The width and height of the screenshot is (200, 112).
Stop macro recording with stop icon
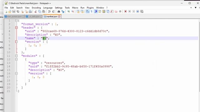(x=130, y=12)
